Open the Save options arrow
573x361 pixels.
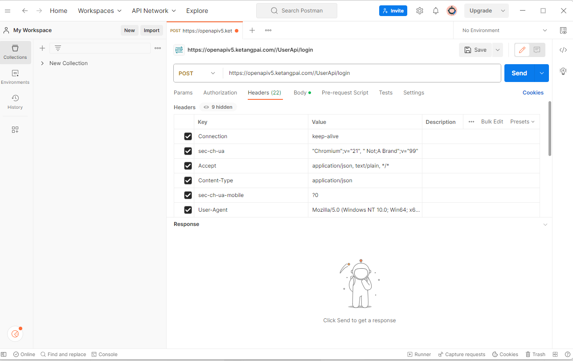pyautogui.click(x=497, y=50)
